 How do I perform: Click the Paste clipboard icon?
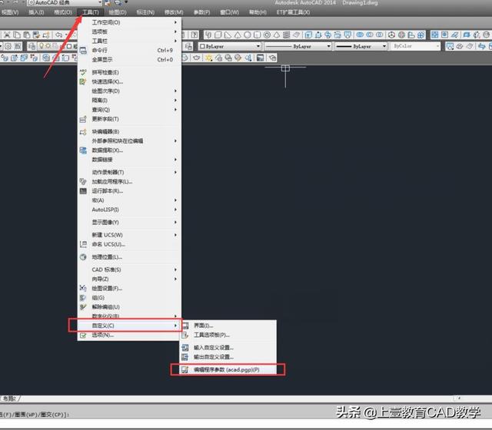[27, 35]
